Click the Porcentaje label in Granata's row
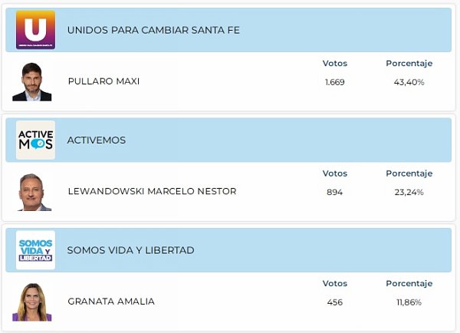 409,283
